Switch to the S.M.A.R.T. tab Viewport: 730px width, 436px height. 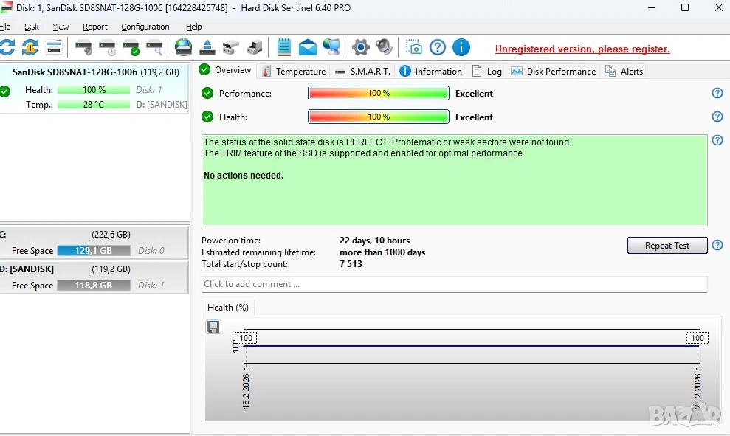click(362, 72)
